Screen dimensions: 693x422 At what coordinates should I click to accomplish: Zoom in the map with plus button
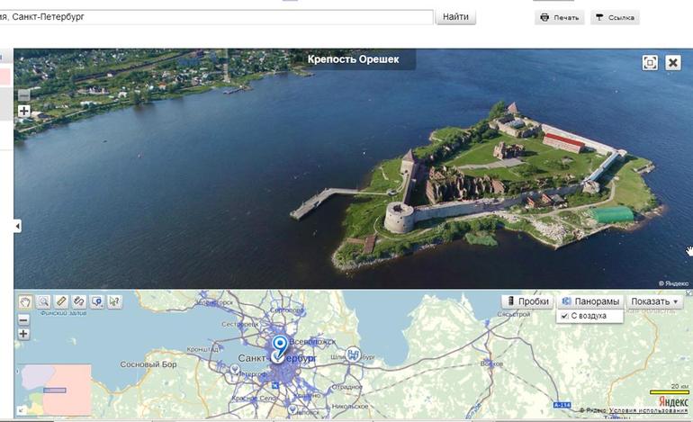coord(23,334)
